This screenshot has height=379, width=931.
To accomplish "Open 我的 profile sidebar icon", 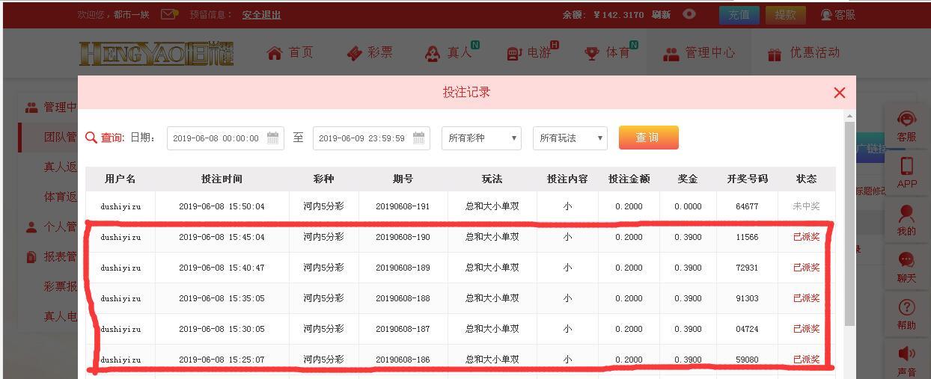I will tap(906, 220).
